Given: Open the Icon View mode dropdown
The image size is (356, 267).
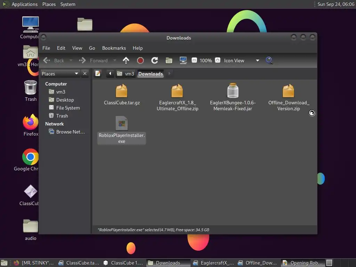Looking at the screenshot, I should [x=242, y=60].
